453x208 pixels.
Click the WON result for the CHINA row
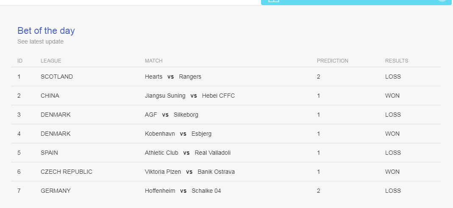(392, 96)
